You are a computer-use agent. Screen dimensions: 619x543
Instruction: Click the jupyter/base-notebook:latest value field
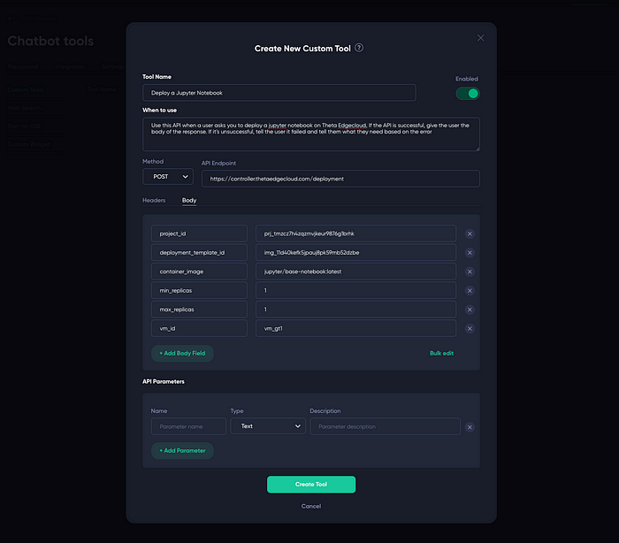(x=356, y=271)
